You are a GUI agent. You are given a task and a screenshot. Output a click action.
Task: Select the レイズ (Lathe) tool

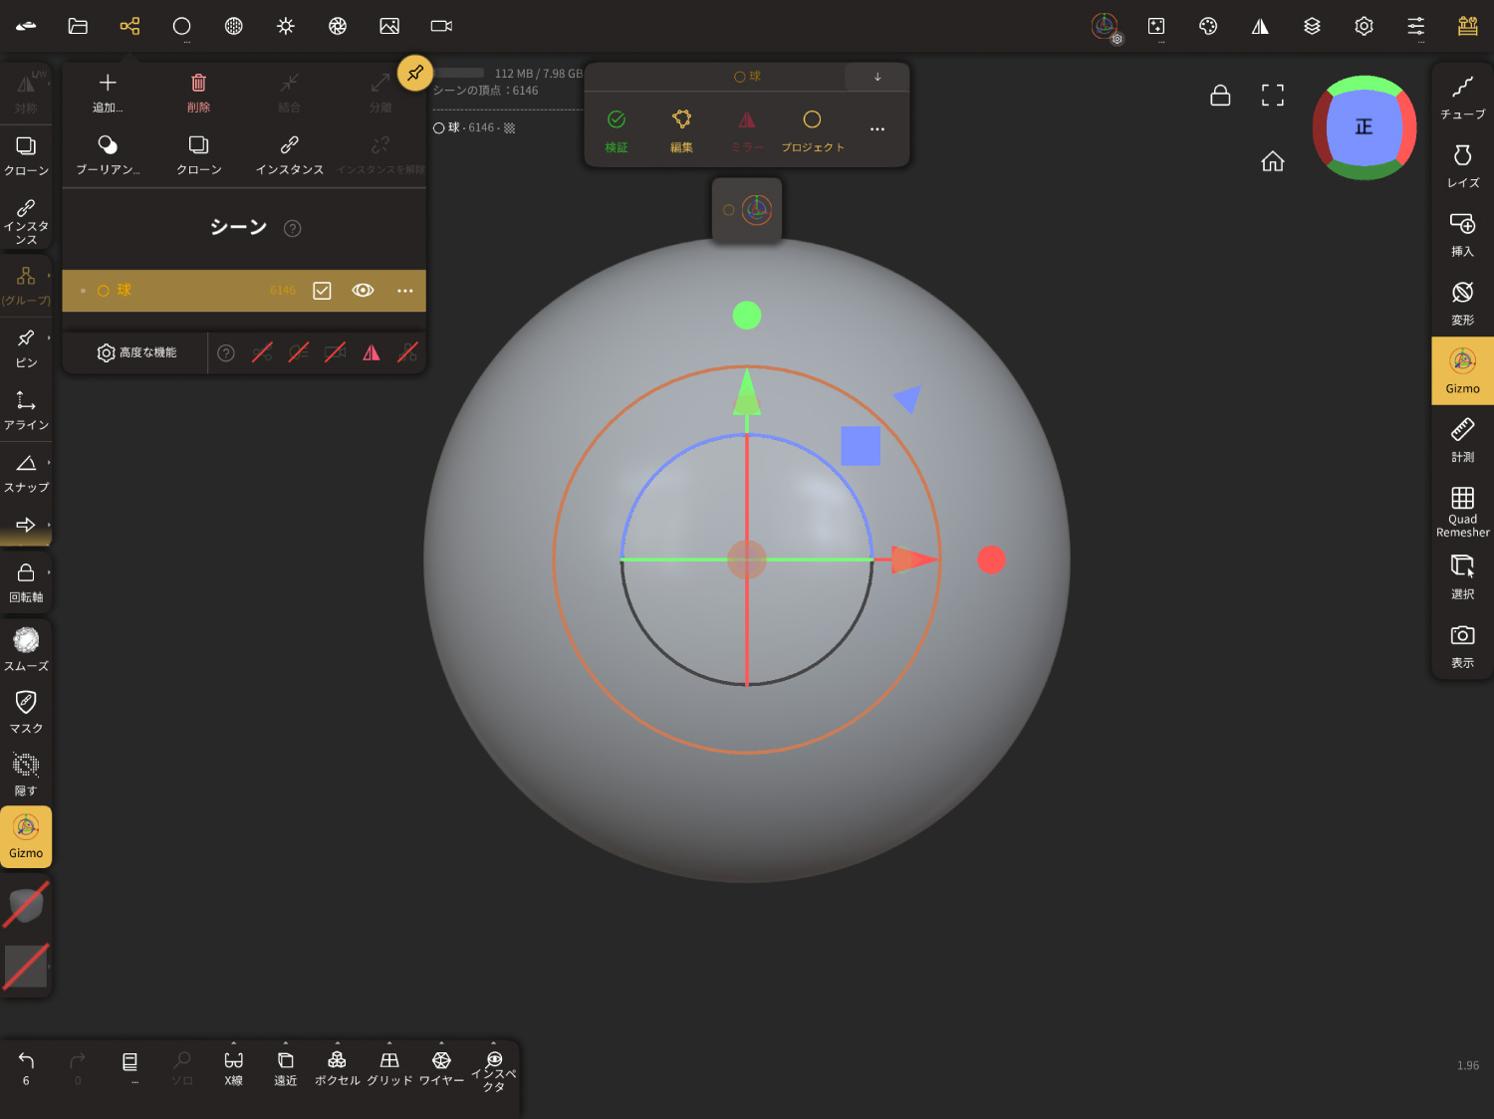click(1462, 166)
